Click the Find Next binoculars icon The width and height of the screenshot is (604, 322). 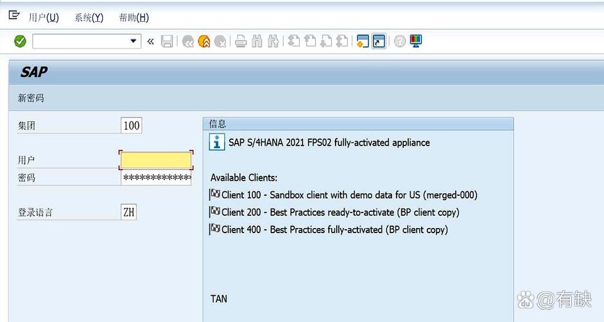[273, 41]
